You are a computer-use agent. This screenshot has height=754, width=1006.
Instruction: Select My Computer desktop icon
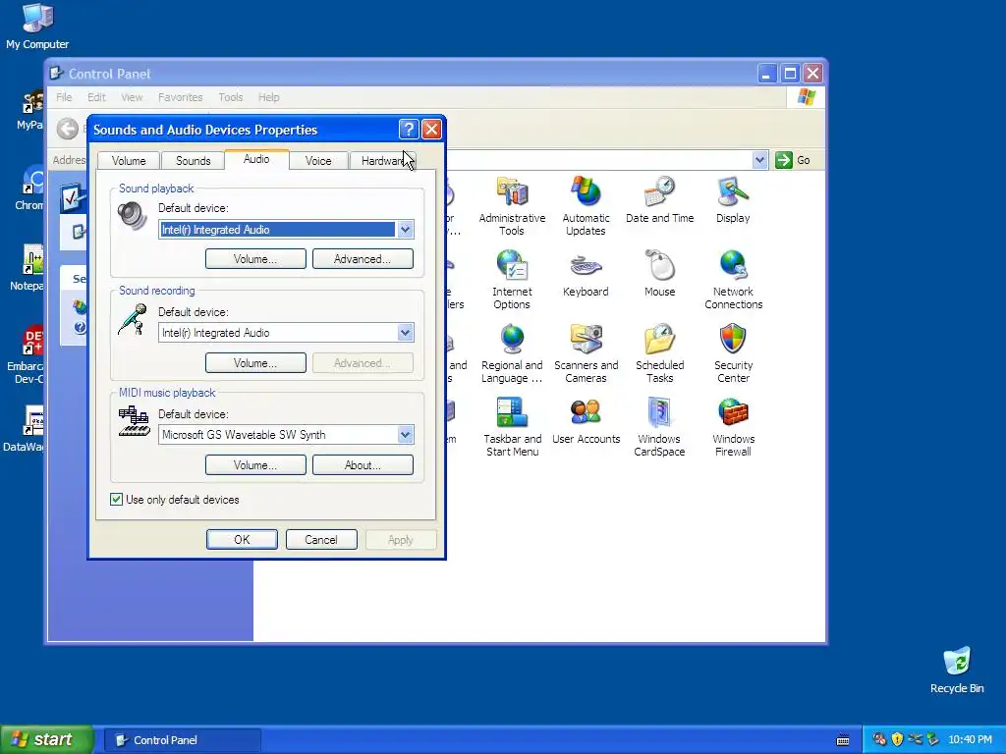pyautogui.click(x=37, y=27)
